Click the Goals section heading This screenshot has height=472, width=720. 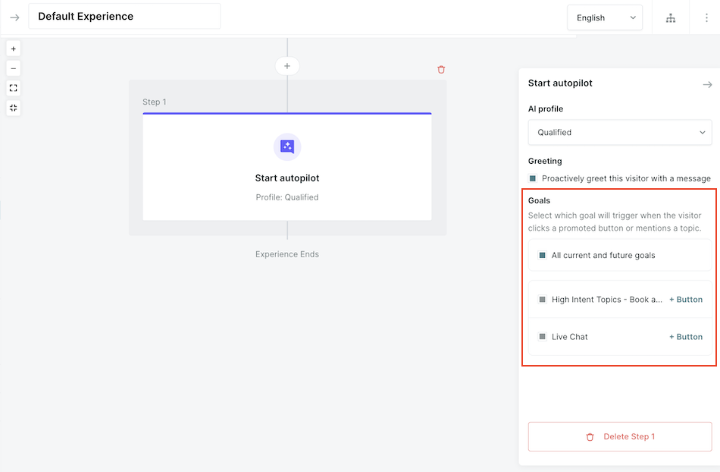[x=539, y=200]
